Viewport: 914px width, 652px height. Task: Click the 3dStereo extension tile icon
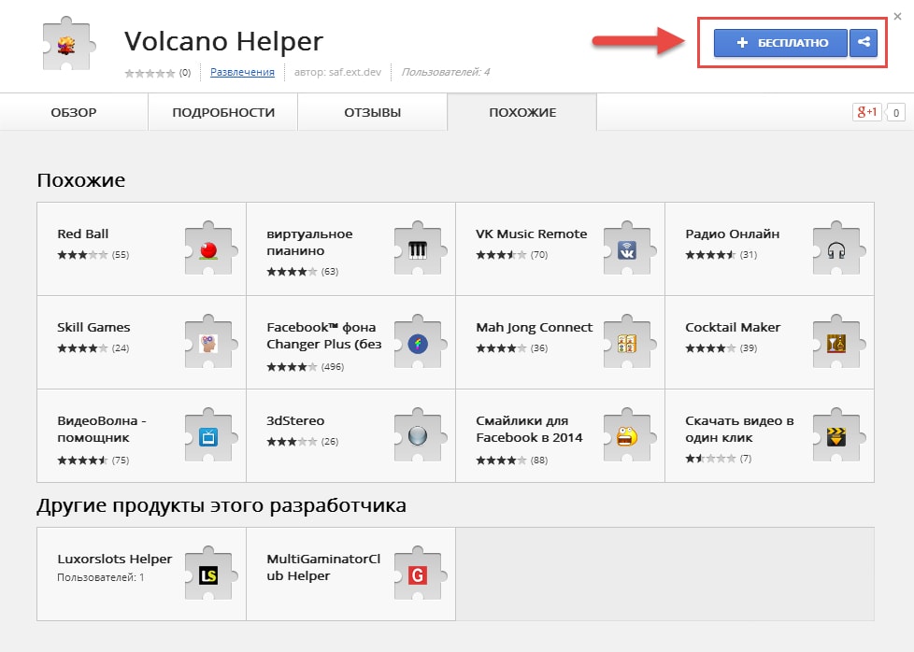418,435
